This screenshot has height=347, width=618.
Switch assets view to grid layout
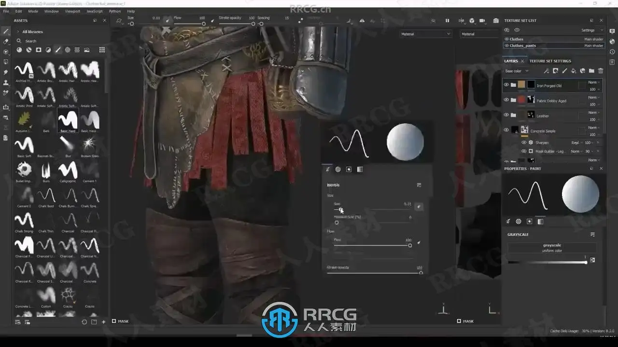tap(102, 50)
